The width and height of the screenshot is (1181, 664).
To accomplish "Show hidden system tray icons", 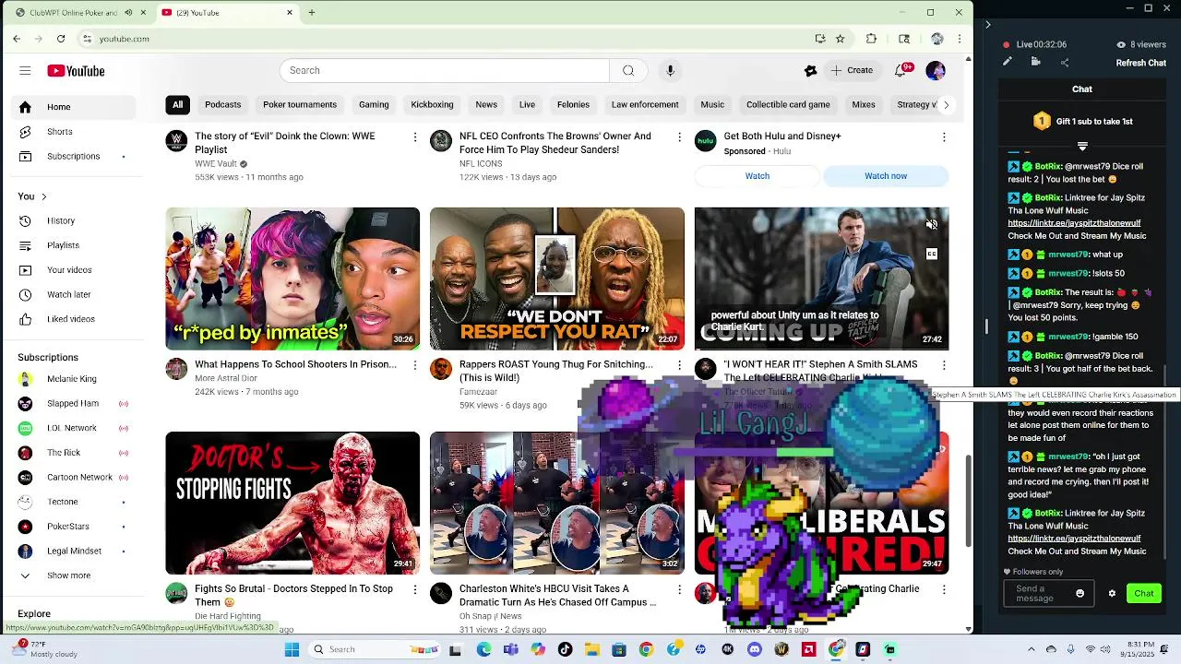I will (1032, 649).
